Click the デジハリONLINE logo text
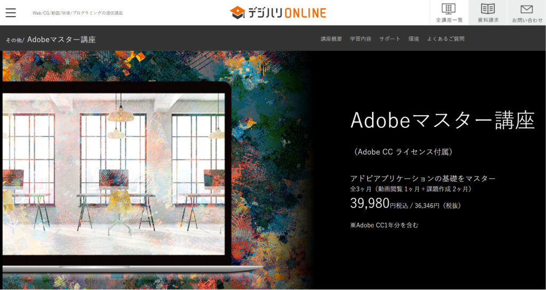Viewport: 546px width, 290px height. pyautogui.click(x=286, y=13)
